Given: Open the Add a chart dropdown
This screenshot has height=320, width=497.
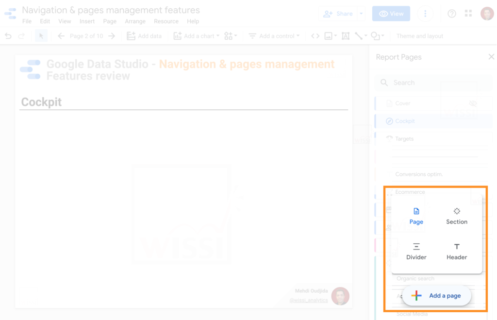Looking at the screenshot, I should 196,36.
